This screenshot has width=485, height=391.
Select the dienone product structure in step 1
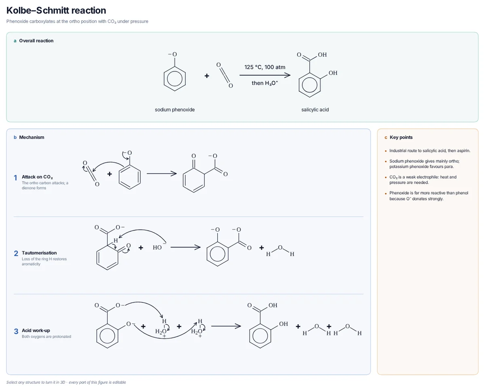(205, 172)
